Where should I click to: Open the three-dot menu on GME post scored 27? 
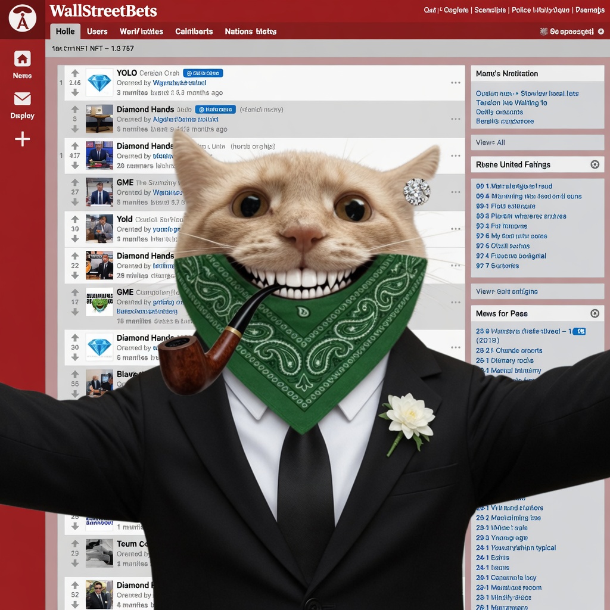click(x=456, y=192)
